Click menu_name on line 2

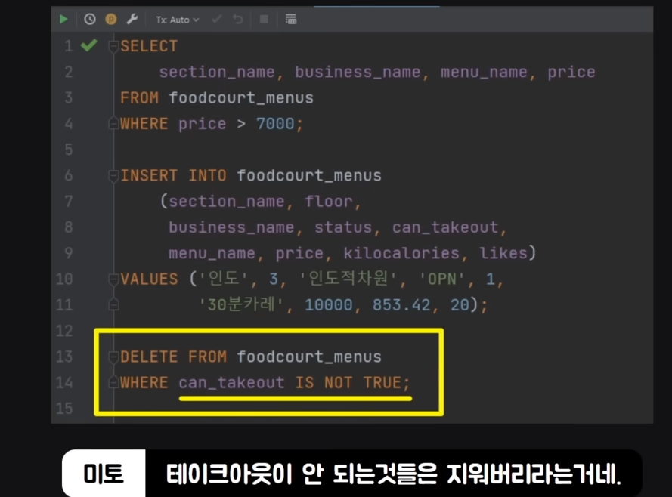click(x=484, y=72)
